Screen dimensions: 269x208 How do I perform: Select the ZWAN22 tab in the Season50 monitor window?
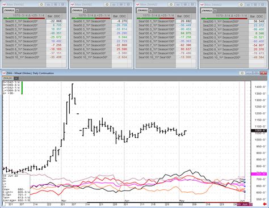77,10
